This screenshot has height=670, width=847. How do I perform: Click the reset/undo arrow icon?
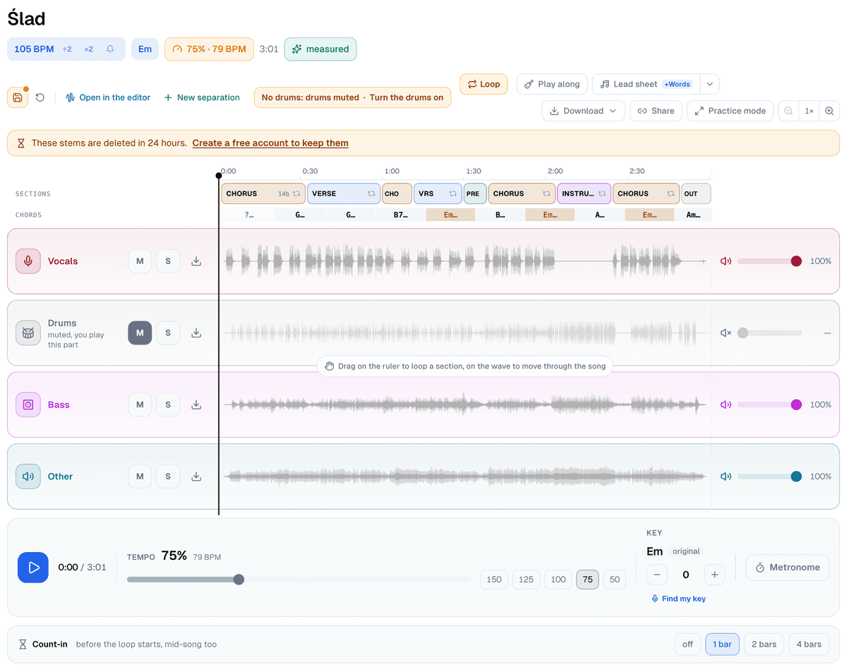coord(40,97)
